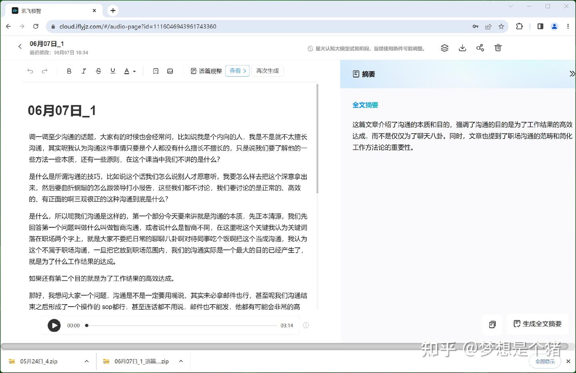The width and height of the screenshot is (576, 373).
Task: Toggle underline formatting
Action: [x=113, y=71]
